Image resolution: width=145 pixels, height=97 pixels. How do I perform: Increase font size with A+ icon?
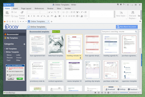(49, 12)
